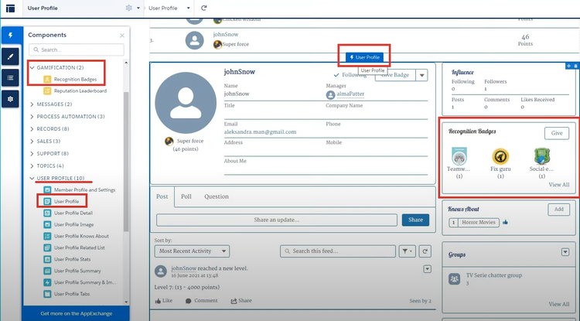The width and height of the screenshot is (580, 321).
Task: Endorse Horror Movies with thumbs up icon
Action: click(x=505, y=222)
